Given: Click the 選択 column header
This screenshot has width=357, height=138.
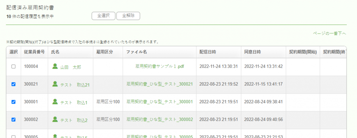Looking at the screenshot, I should click(14, 52).
